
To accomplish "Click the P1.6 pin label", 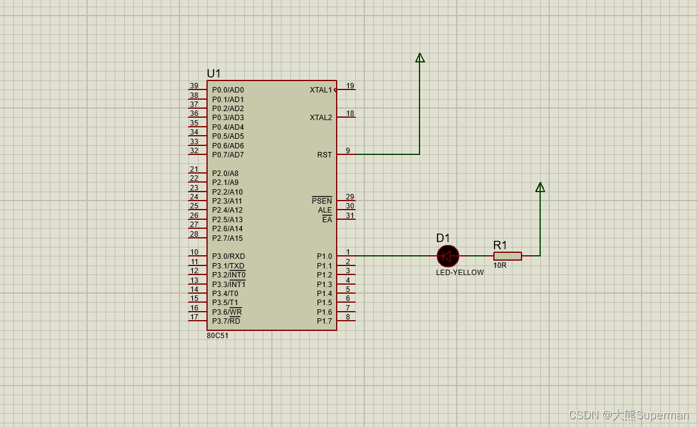I will [325, 312].
